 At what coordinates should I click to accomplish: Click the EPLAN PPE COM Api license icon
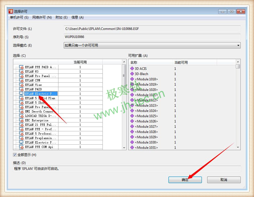pyautogui.click(x=21, y=147)
